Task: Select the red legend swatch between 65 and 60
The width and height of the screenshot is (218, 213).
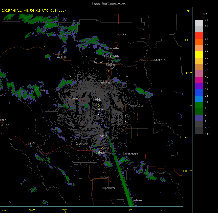Action: click(199, 36)
